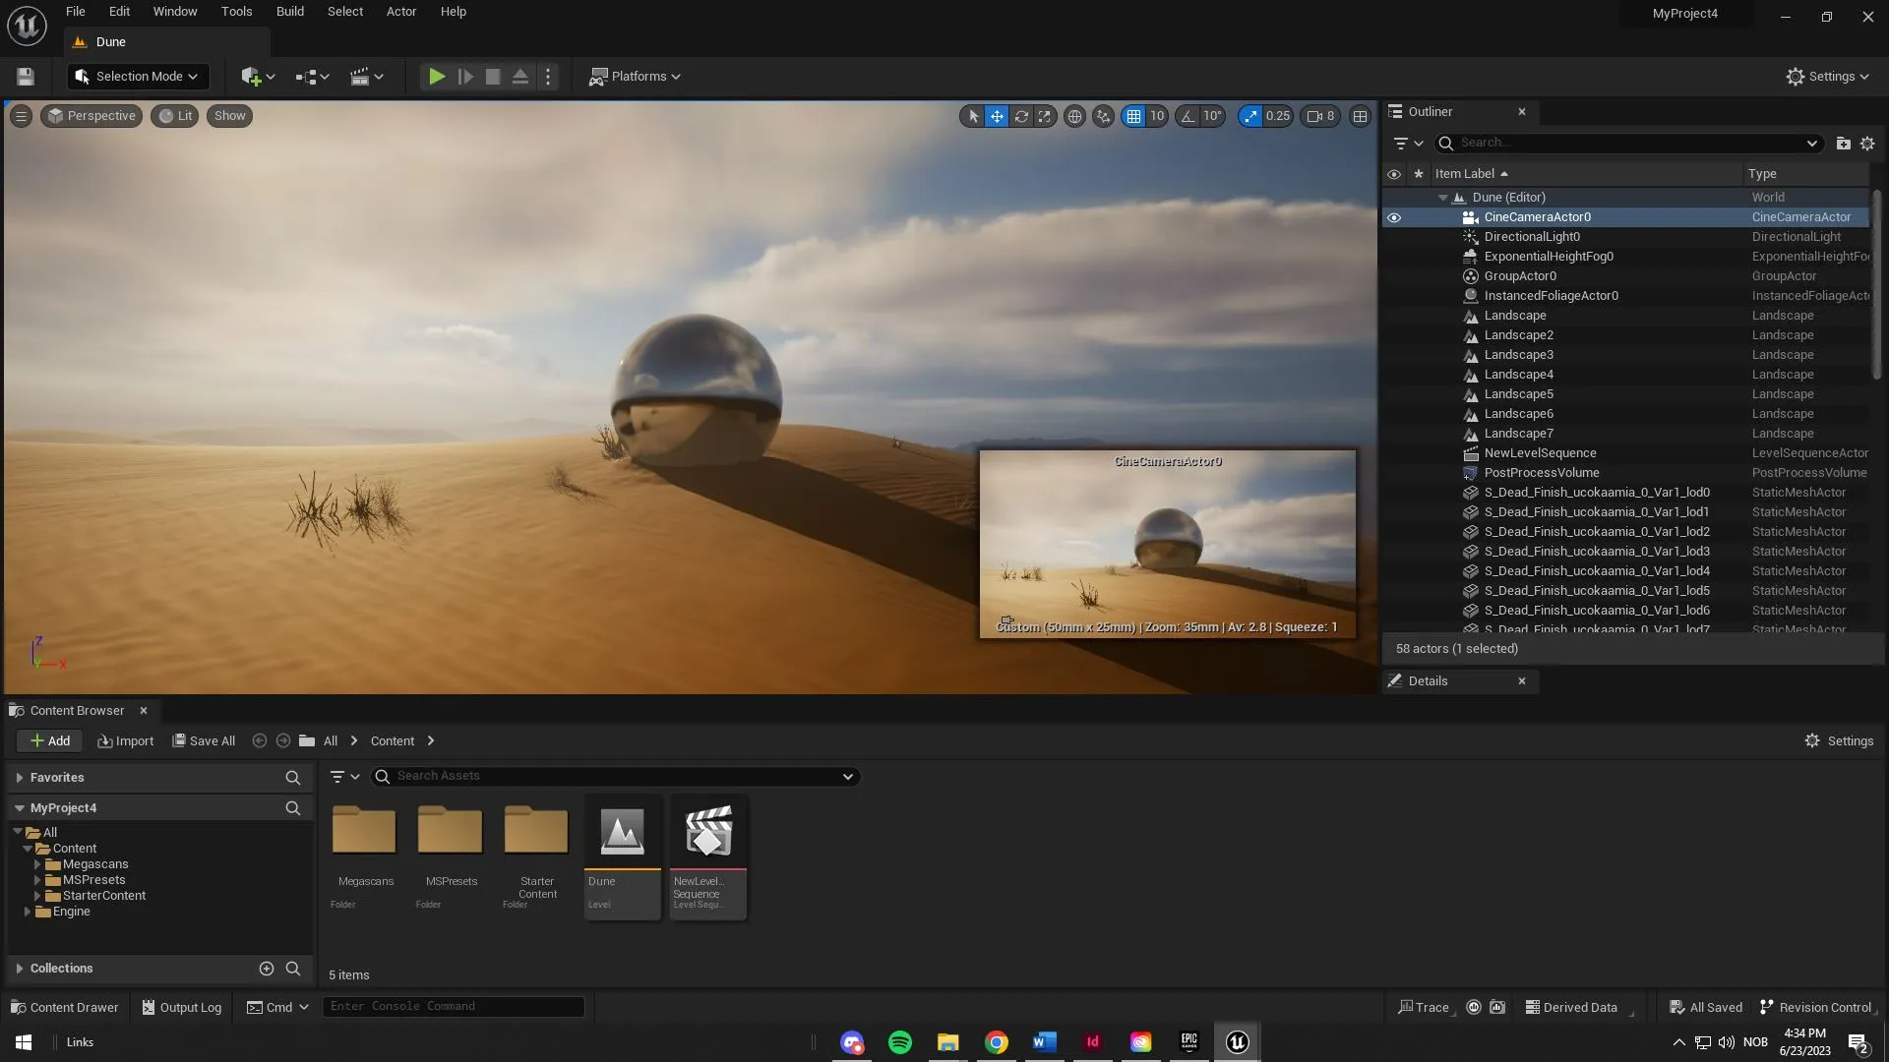Viewport: 1889px width, 1062px height.
Task: Click Save All button
Action: pyautogui.click(x=204, y=741)
